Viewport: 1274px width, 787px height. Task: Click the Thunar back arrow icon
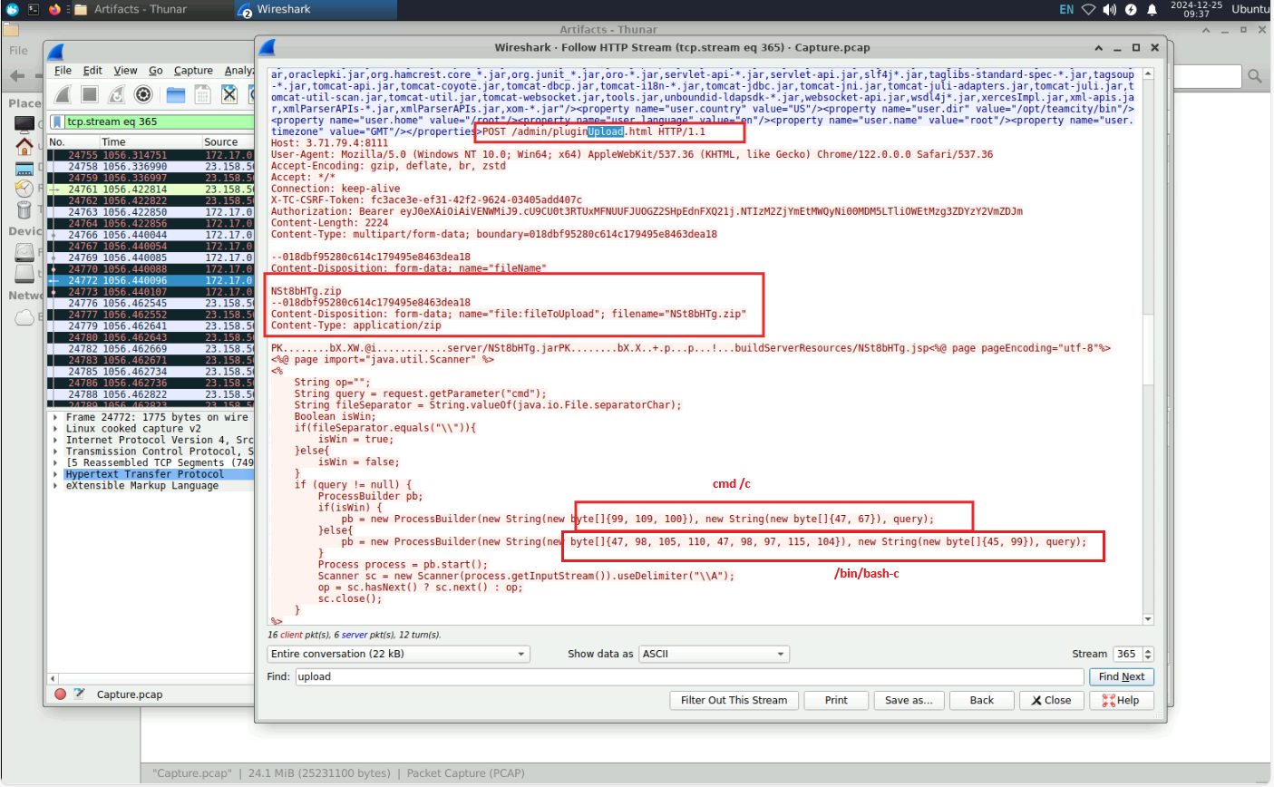pyautogui.click(x=16, y=76)
